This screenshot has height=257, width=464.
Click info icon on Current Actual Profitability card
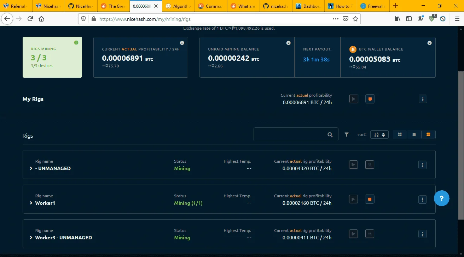click(x=182, y=43)
